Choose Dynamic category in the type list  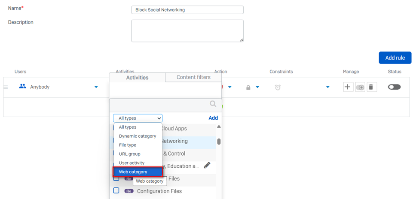(x=138, y=136)
